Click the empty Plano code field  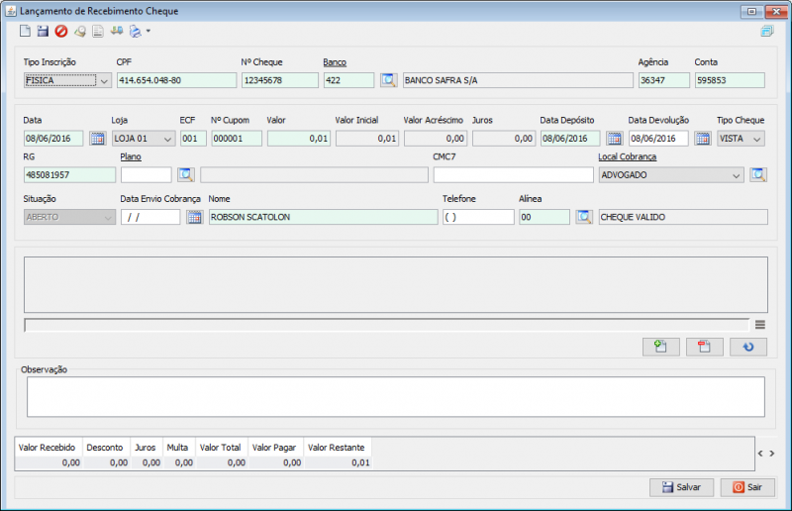[x=146, y=175]
